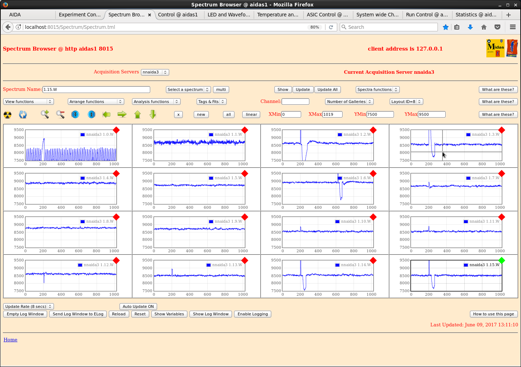
Task: Toggle red diamond on nnaida3 1.0.W plot
Action: pos(116,130)
